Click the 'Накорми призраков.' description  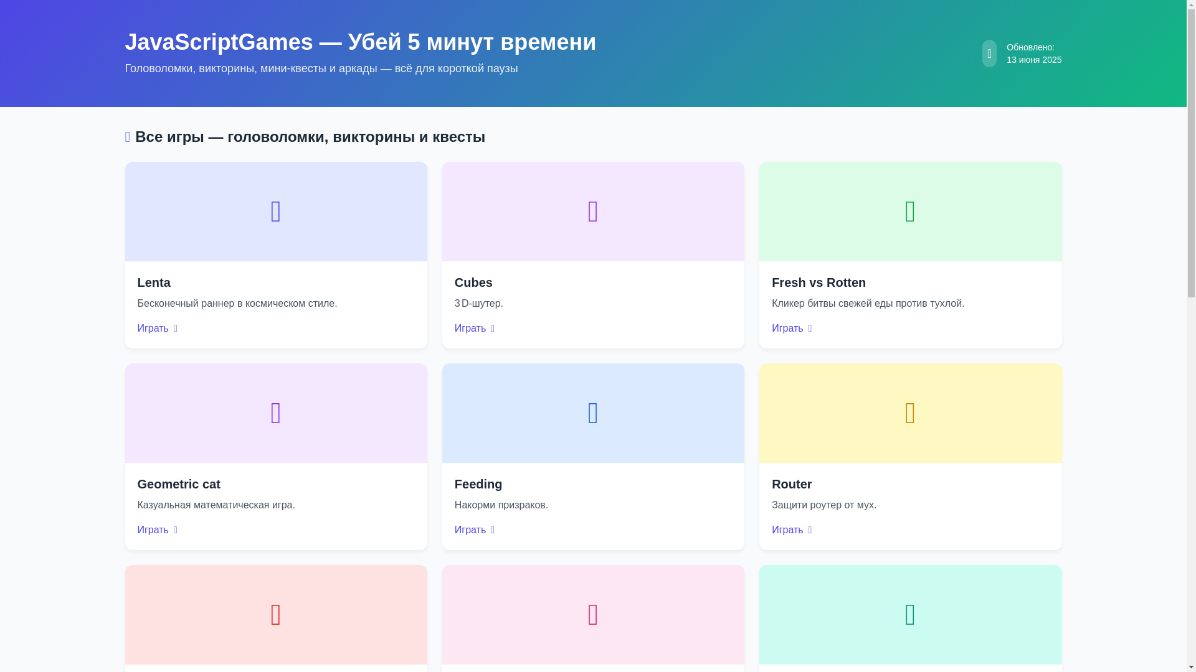coord(501,505)
